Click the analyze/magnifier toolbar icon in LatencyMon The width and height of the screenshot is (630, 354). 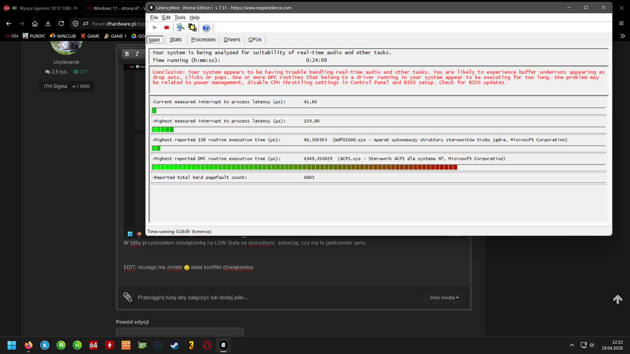pos(180,28)
